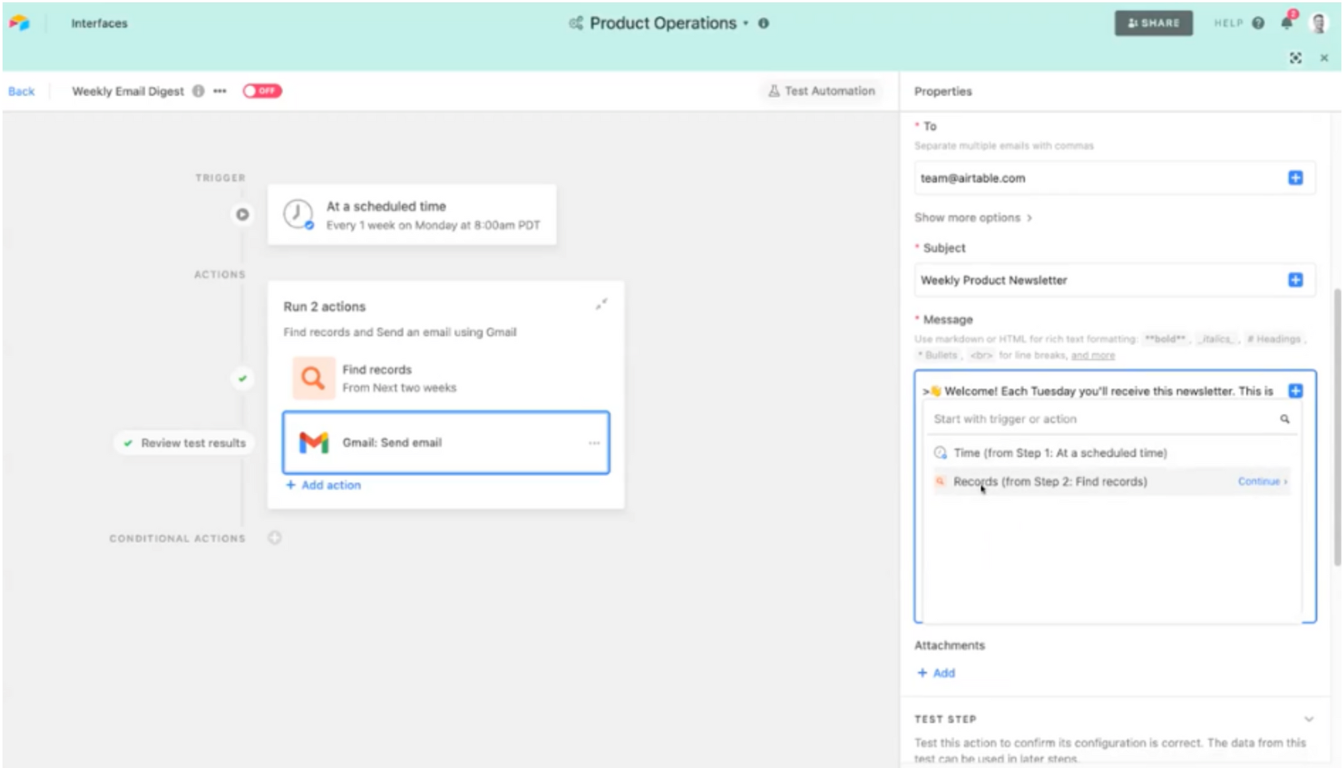1342x768 pixels.
Task: Add a conditional action with the plus icon
Action: pyautogui.click(x=274, y=538)
